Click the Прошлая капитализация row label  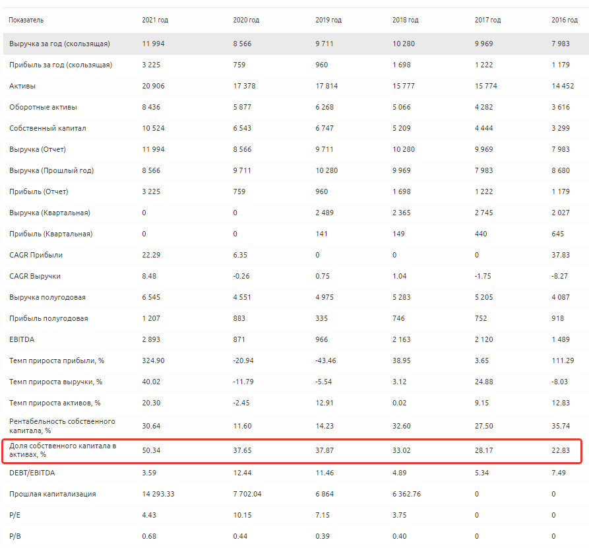coord(53,494)
